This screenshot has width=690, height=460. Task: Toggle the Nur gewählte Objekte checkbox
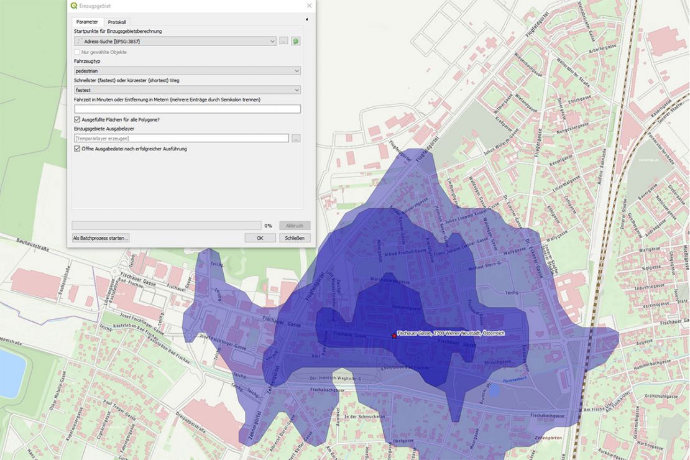(78, 52)
